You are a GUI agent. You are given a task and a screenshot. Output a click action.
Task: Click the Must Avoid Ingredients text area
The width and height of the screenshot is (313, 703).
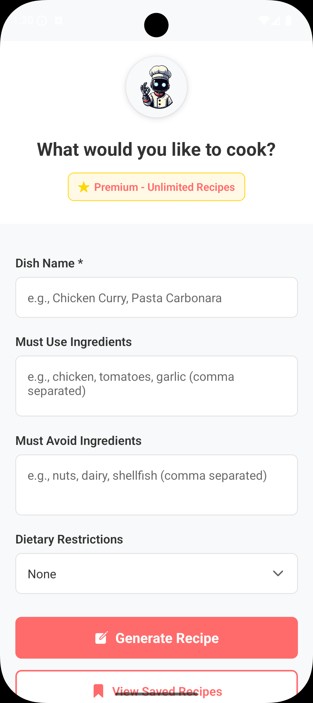(156, 485)
